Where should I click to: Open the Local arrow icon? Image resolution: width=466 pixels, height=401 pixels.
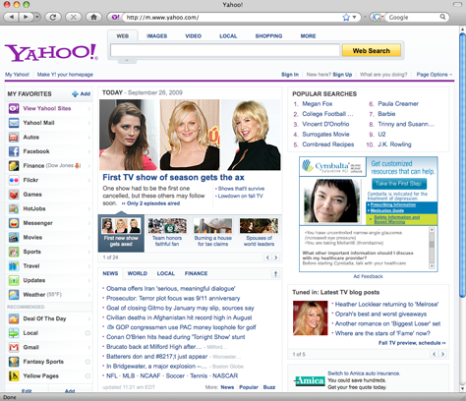[14, 333]
